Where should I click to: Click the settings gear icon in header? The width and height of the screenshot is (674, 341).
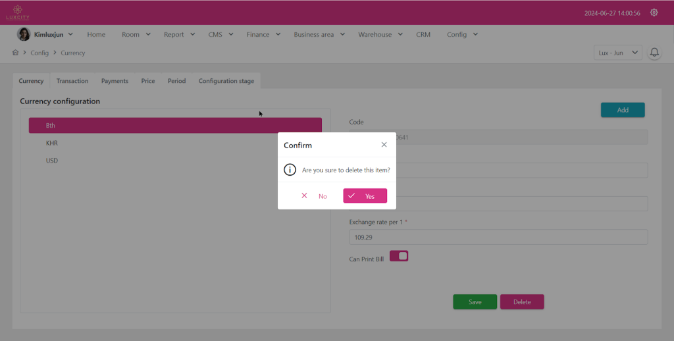tap(654, 13)
